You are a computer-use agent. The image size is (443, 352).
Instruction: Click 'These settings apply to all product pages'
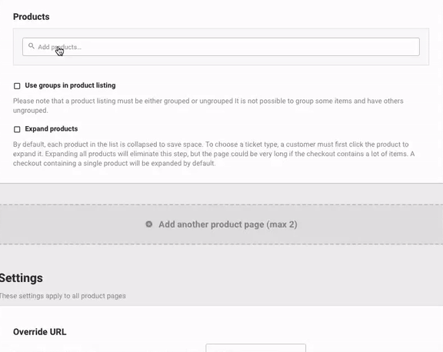point(62,296)
